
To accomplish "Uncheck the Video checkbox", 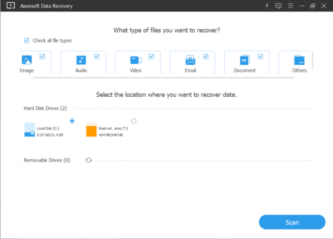I will tap(151, 57).
